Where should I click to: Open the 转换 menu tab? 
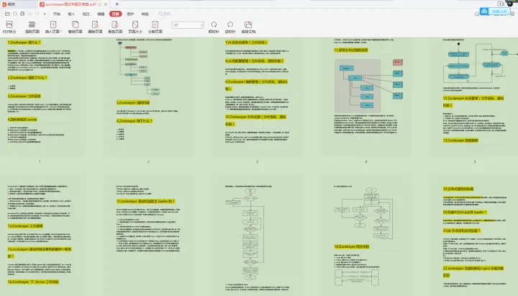pos(145,14)
